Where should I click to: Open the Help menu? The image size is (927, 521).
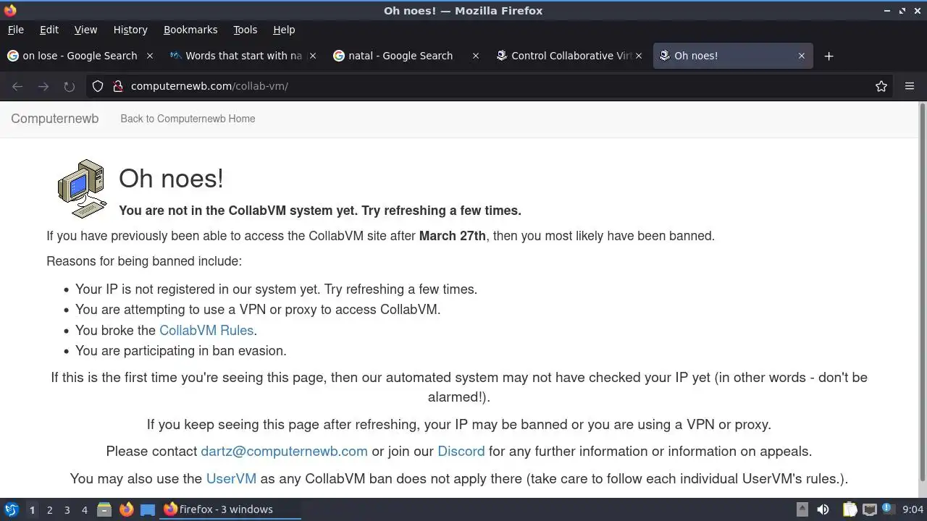(x=284, y=30)
